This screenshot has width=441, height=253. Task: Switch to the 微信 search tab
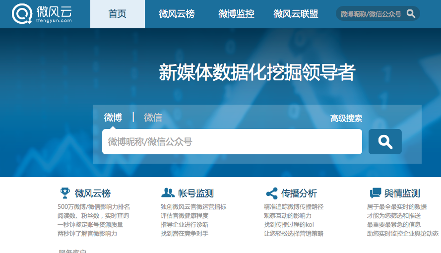(x=153, y=118)
